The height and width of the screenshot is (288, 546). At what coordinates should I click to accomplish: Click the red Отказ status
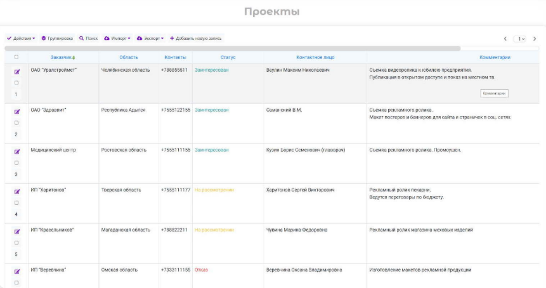[x=201, y=270]
